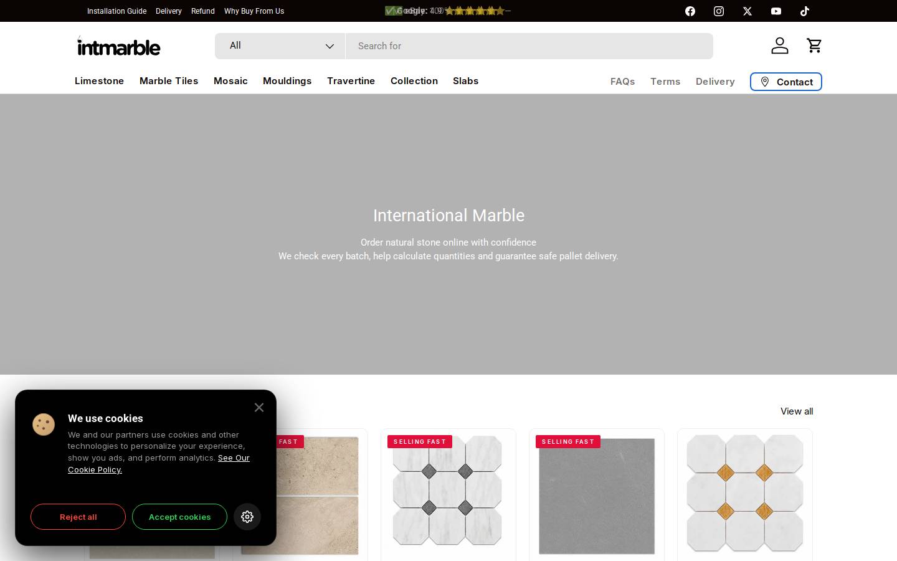Open the Mouldings menu
Screen dimensions: 897x561
pyautogui.click(x=287, y=81)
